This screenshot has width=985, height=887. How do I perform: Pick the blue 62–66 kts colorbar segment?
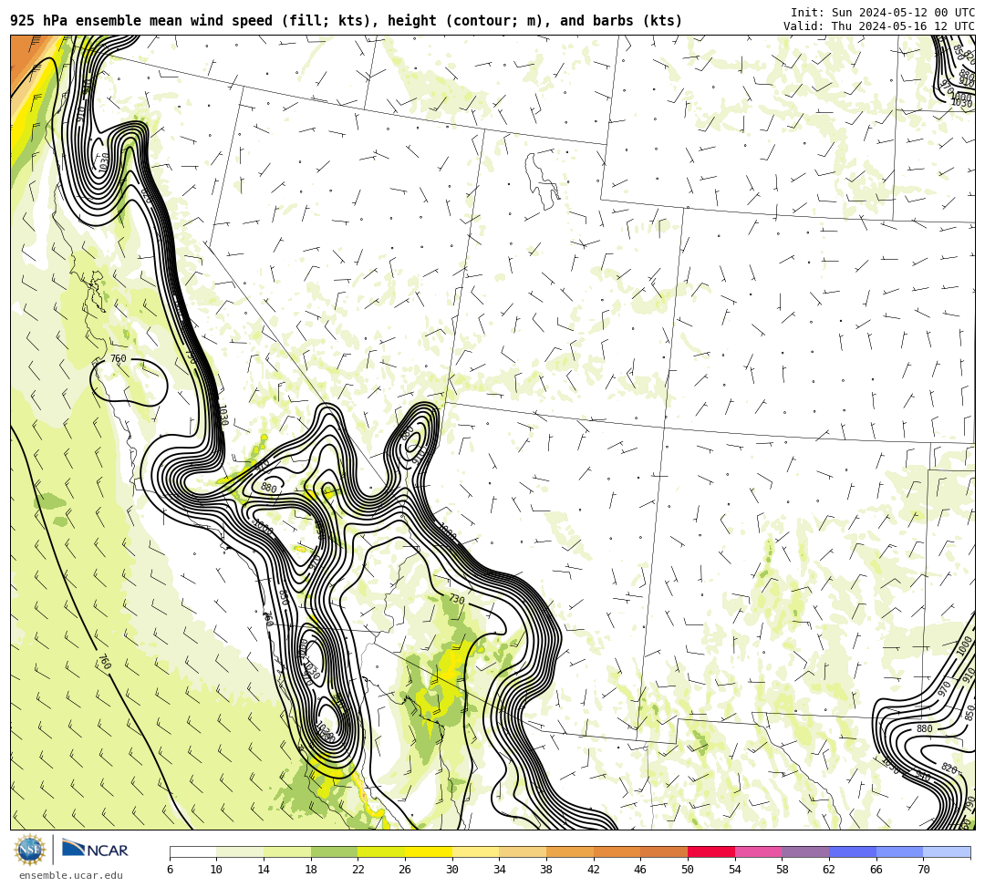pyautogui.click(x=853, y=851)
